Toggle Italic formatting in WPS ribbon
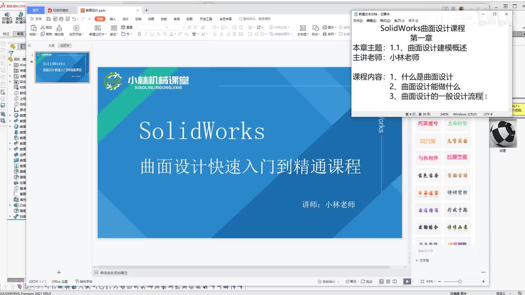Screen dimensions: 525x295 (x=146, y=34)
